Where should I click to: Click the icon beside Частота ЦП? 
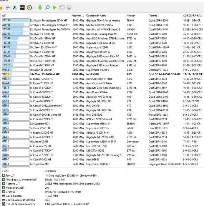pos(4,184)
